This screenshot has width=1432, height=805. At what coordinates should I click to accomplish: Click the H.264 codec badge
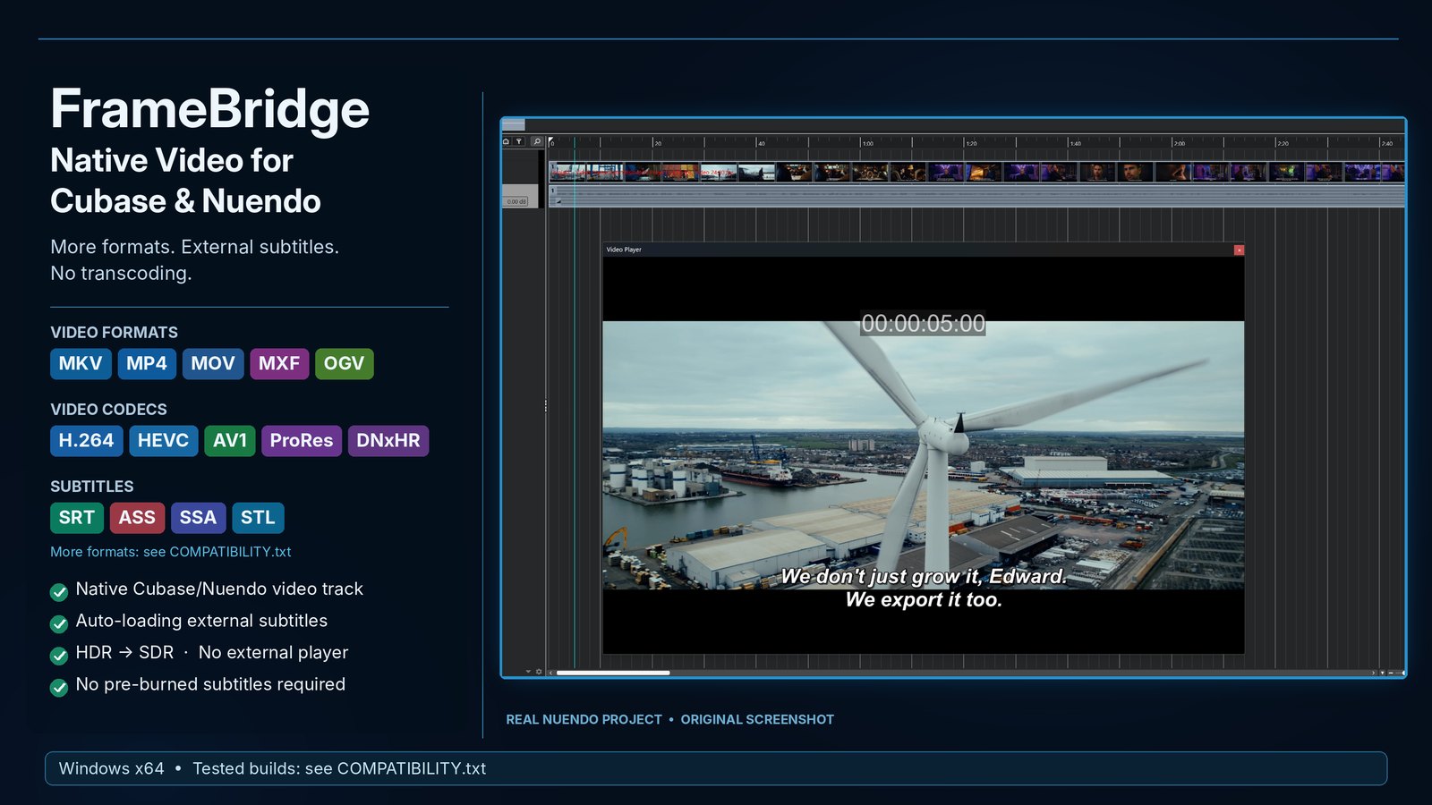coord(87,441)
